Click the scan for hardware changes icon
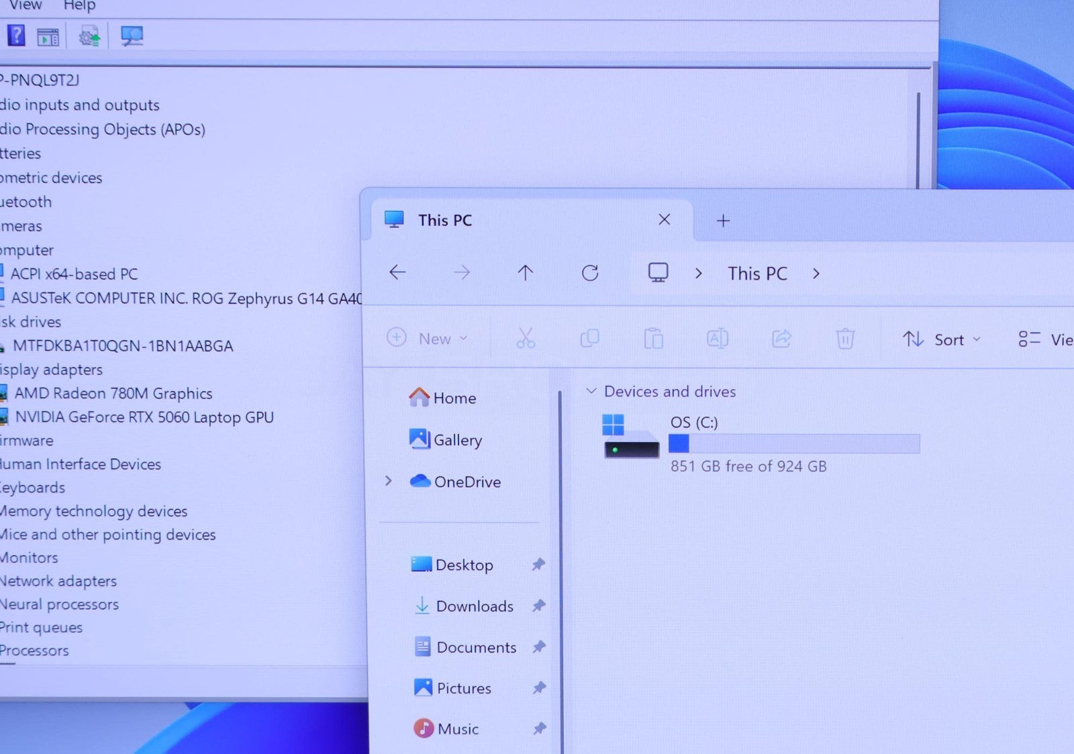The width and height of the screenshot is (1074, 754). pyautogui.click(x=132, y=36)
